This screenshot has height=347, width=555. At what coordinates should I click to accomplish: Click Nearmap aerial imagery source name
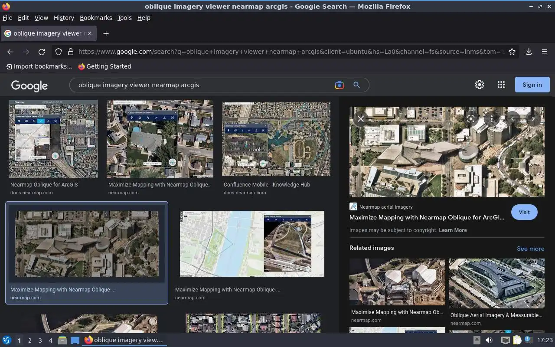386,207
